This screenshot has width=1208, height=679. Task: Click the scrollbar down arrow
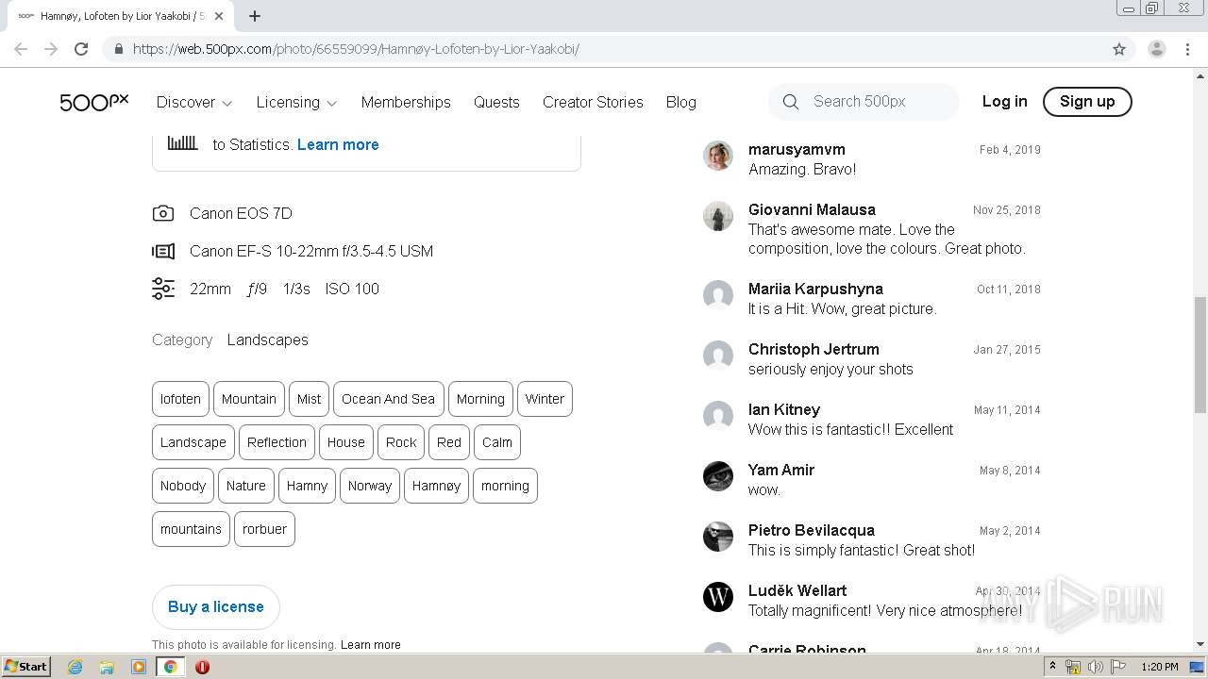(1200, 645)
